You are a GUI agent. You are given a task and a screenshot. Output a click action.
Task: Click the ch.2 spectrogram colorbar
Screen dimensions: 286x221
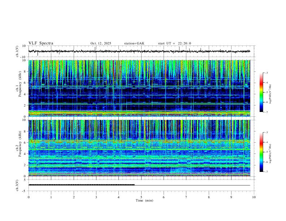[261, 152]
